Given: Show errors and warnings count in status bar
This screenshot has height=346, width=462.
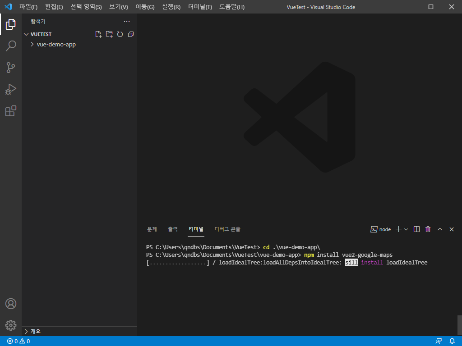Looking at the screenshot, I should tap(18, 341).
